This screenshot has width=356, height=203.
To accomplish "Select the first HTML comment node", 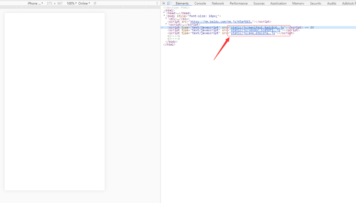I will click(x=174, y=36).
